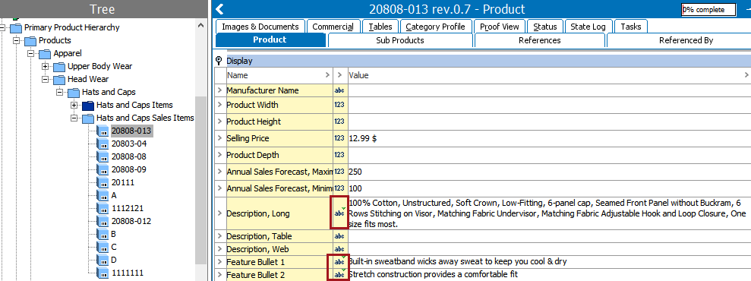Click the Selling Price value field
751x281 pixels.
click(549, 138)
